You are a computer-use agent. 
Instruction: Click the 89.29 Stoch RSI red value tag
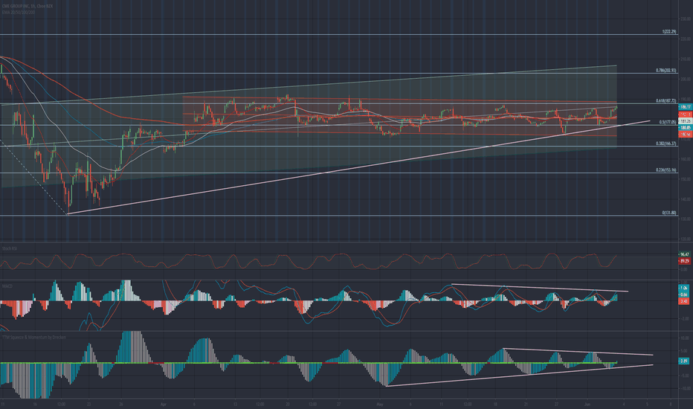(x=685, y=261)
